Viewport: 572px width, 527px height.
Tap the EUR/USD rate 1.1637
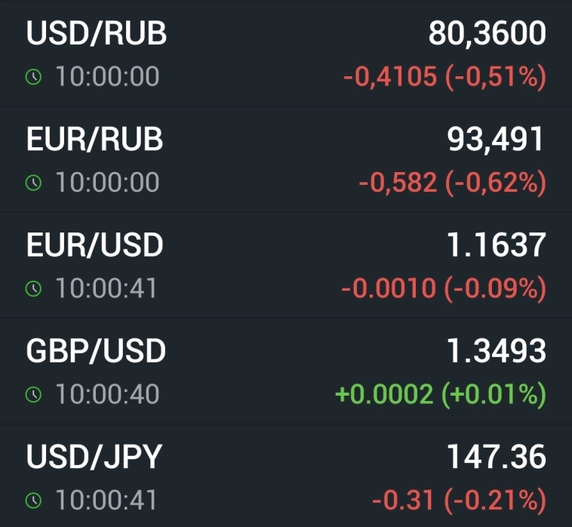point(496,245)
